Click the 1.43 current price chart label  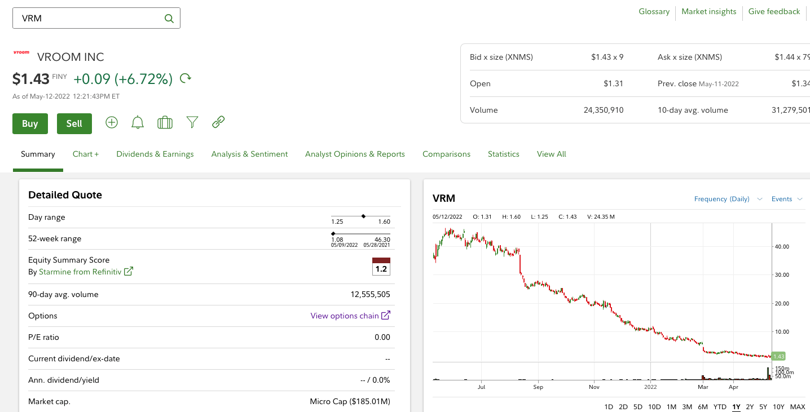point(778,356)
